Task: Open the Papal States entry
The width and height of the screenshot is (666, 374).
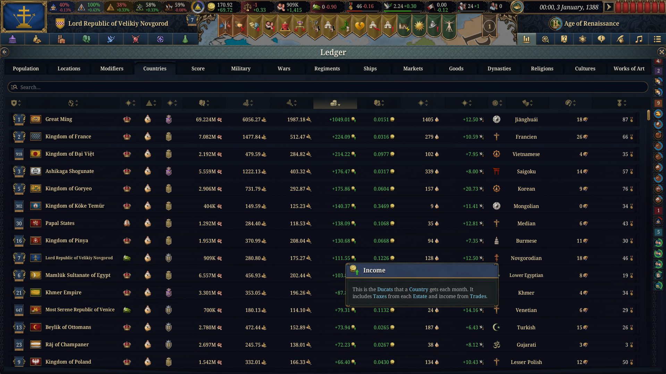Action: tap(324, 223)
